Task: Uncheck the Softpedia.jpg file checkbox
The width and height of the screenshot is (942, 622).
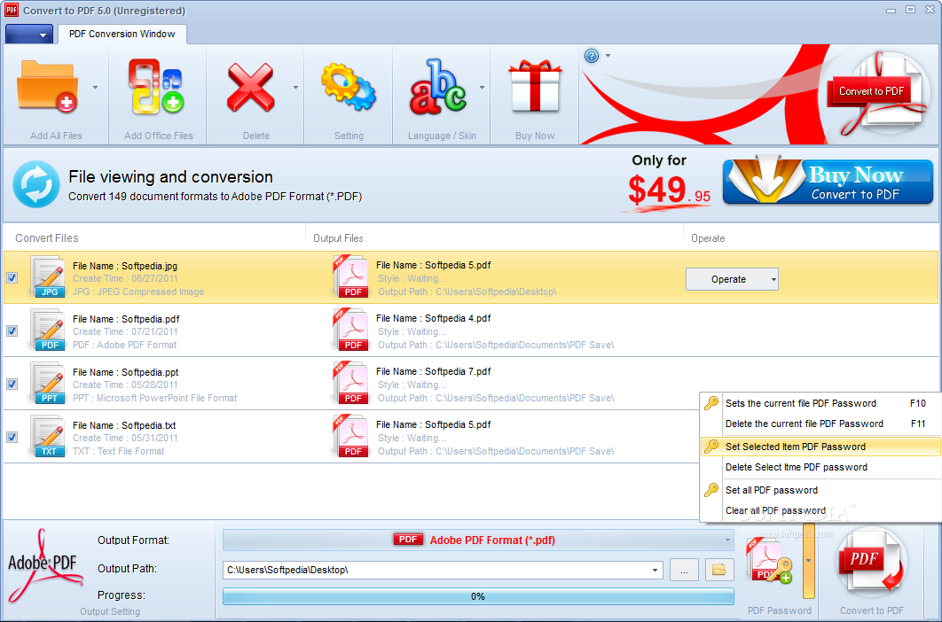Action: coord(12,278)
